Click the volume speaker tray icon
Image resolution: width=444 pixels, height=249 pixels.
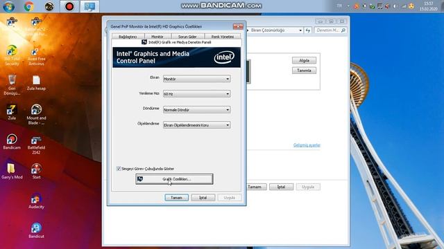click(x=395, y=6)
